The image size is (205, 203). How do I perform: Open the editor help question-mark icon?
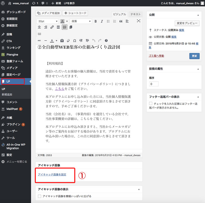click(106, 40)
